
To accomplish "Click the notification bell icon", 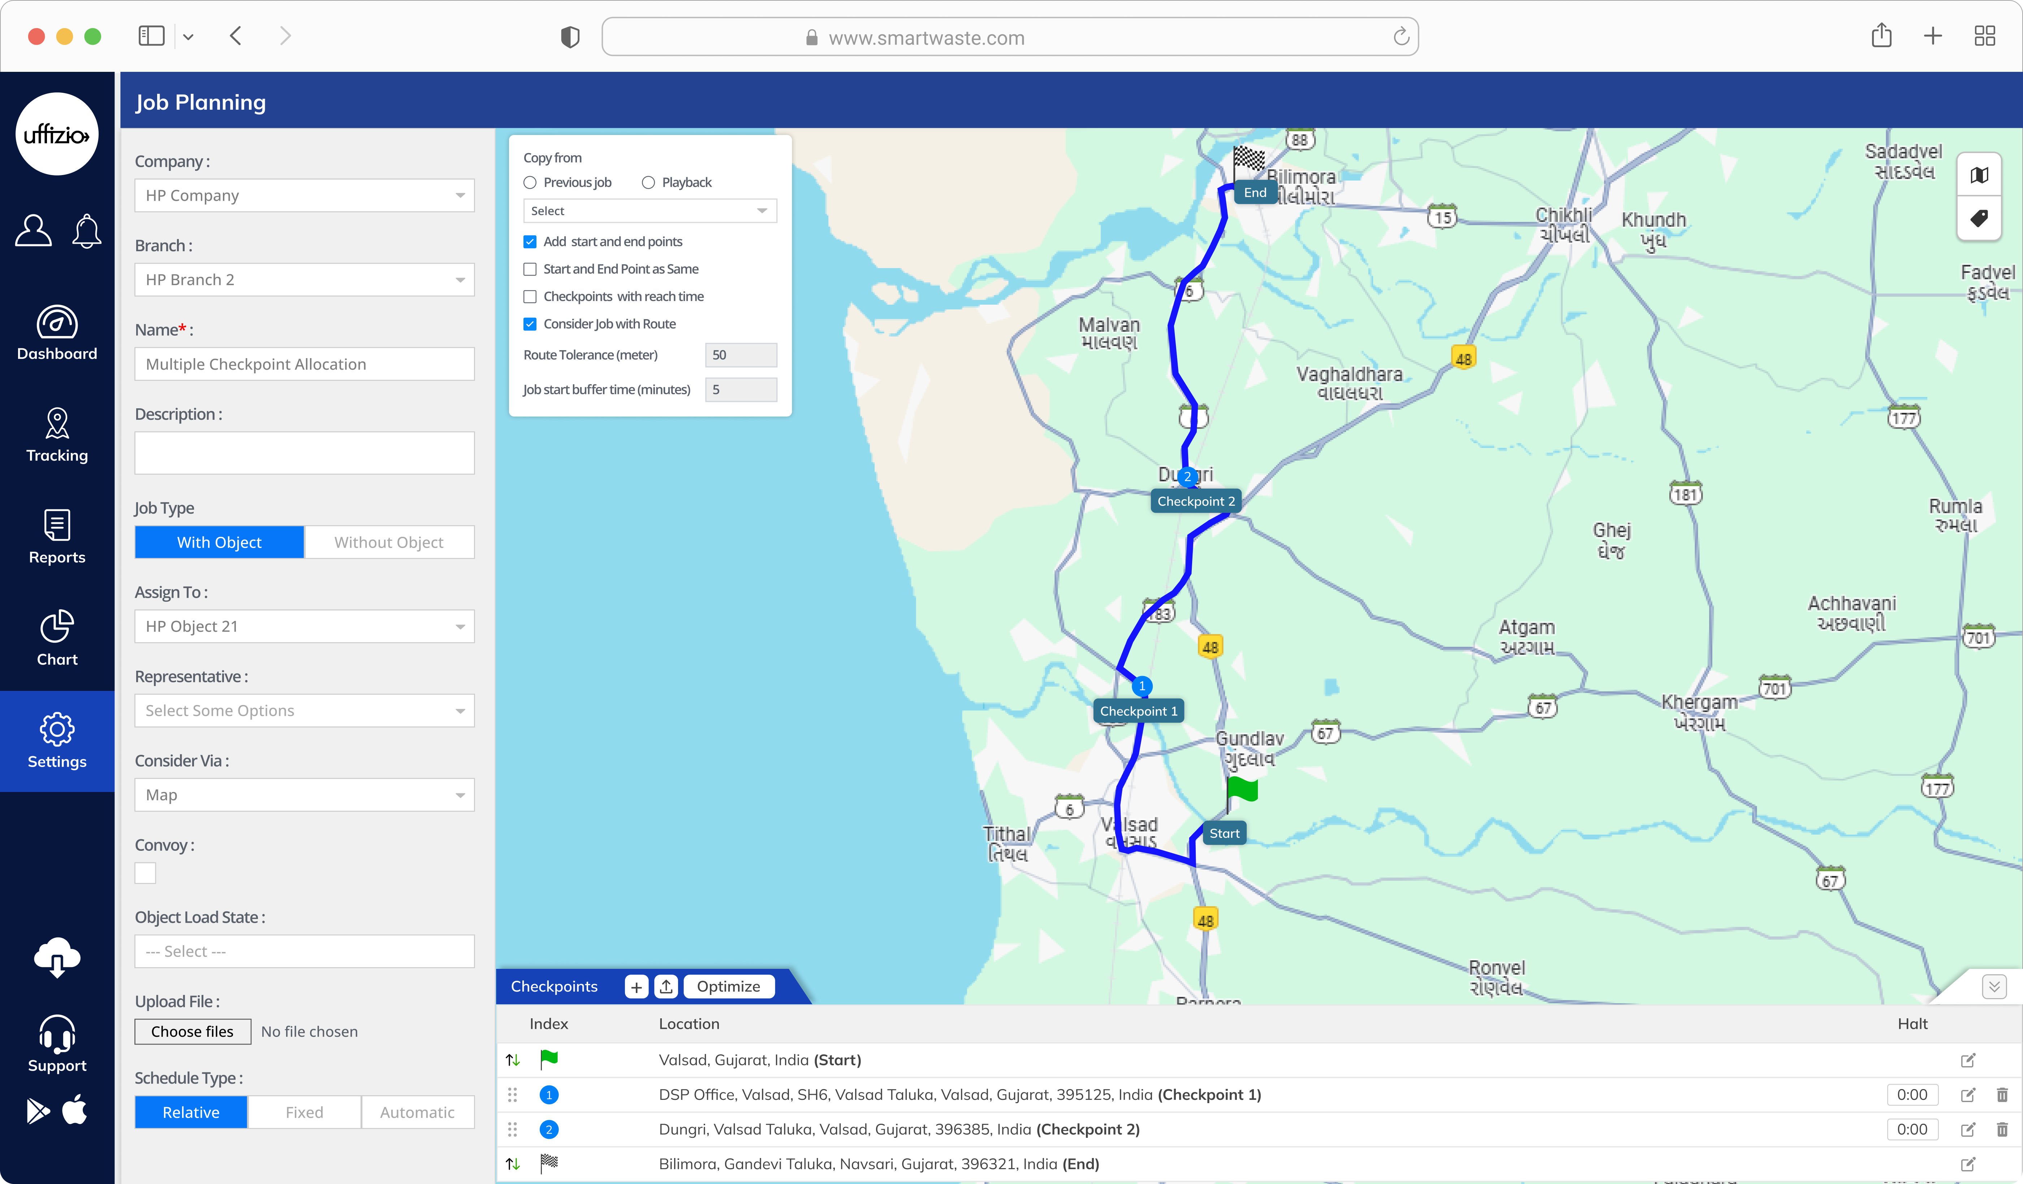I will (x=87, y=231).
